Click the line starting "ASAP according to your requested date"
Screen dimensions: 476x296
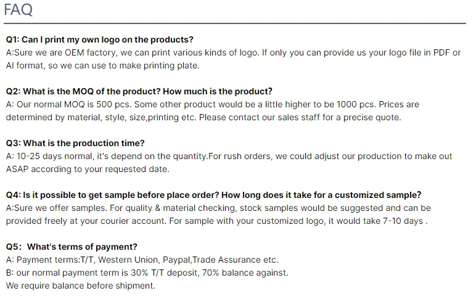coord(88,169)
